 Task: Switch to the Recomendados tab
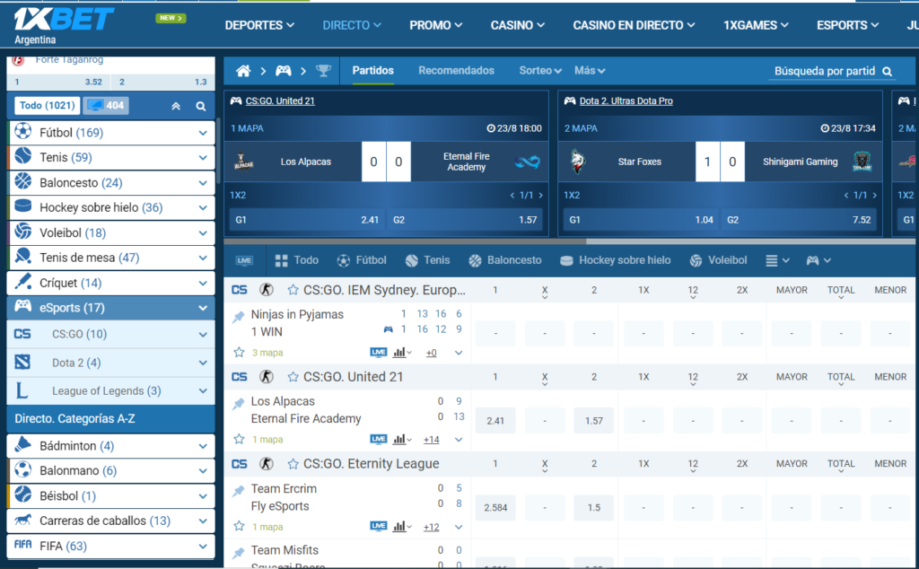click(456, 70)
